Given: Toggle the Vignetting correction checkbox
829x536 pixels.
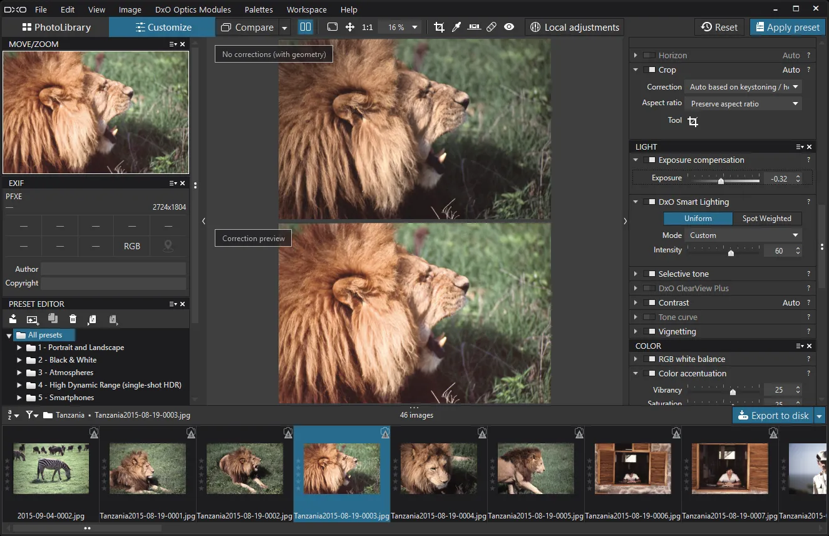Looking at the screenshot, I should coord(649,332).
